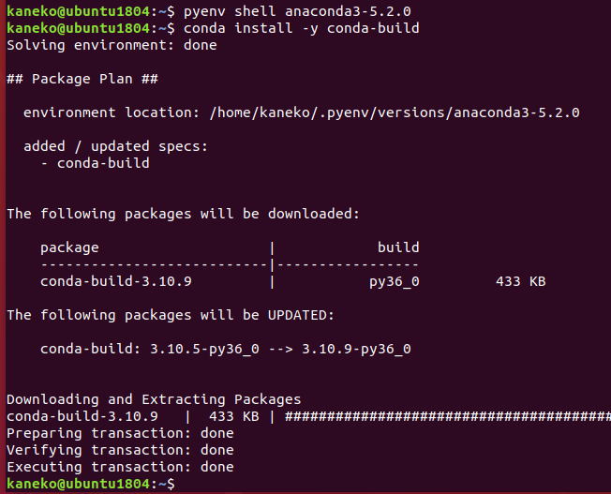The width and height of the screenshot is (611, 494).
Task: Click 'conda-build-3.10.9' in the package table
Action: pyautogui.click(x=116, y=281)
